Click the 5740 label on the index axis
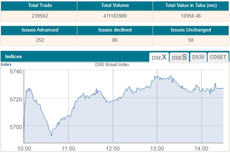 click(16, 72)
